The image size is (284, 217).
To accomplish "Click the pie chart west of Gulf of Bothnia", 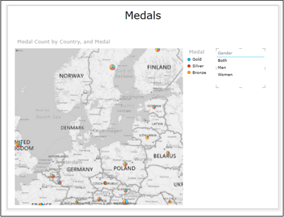I will (113, 67).
